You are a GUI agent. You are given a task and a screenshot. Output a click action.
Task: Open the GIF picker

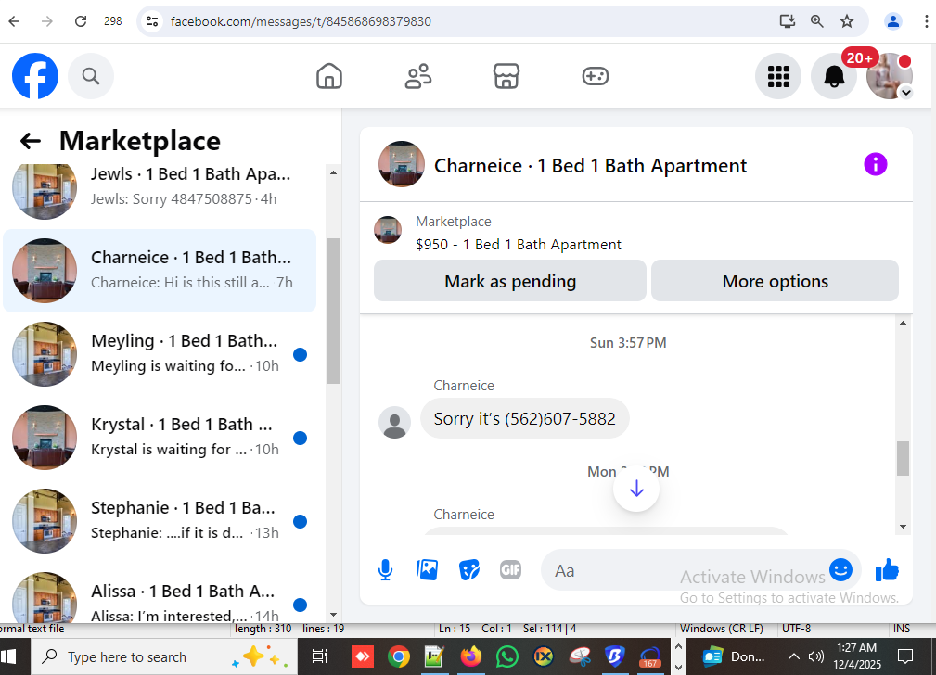510,570
